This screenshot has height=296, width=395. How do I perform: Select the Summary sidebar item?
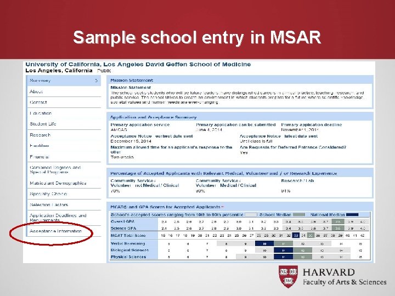pyautogui.click(x=64, y=81)
